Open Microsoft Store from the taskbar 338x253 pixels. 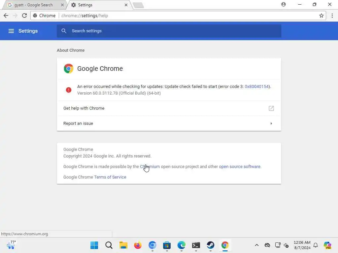(x=167, y=245)
